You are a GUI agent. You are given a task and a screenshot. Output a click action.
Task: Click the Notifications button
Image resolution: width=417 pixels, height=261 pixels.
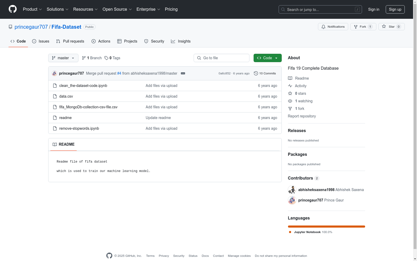333,27
